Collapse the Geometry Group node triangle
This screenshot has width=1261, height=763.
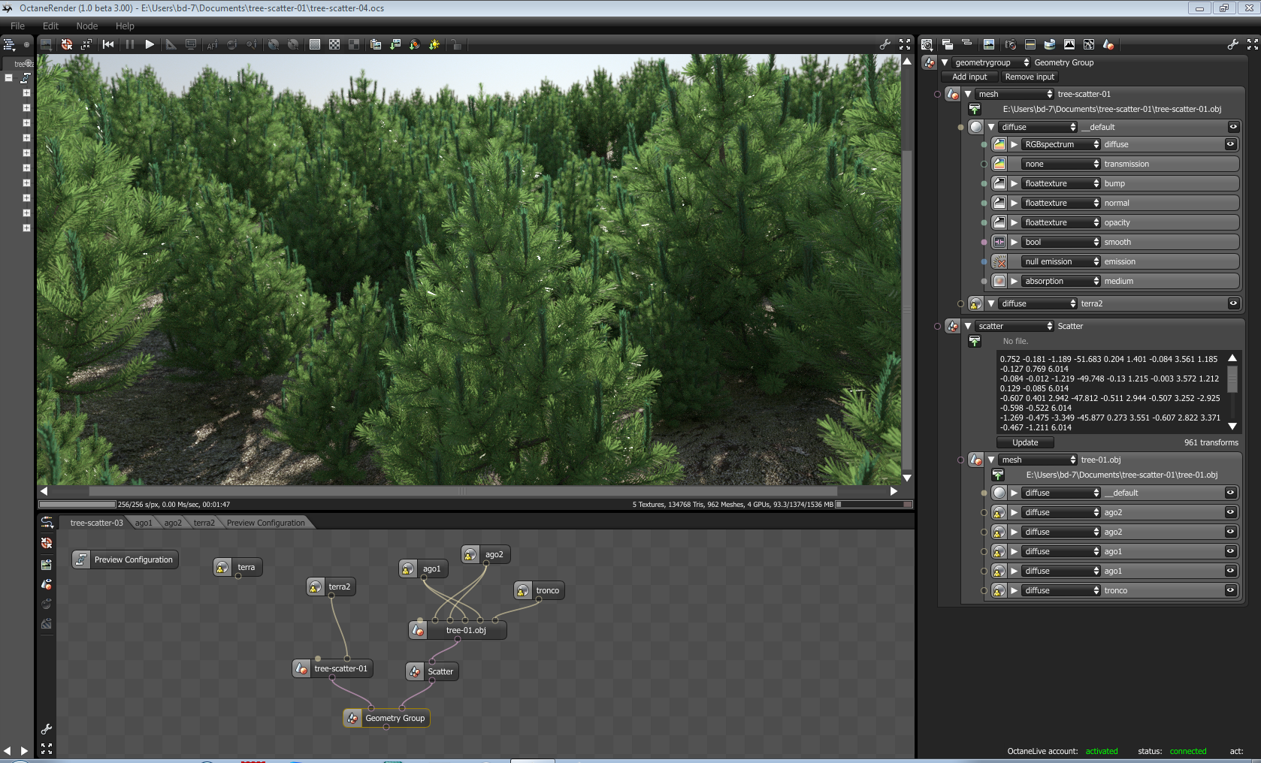click(945, 62)
